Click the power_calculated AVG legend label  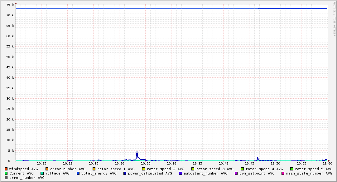tap(150, 173)
